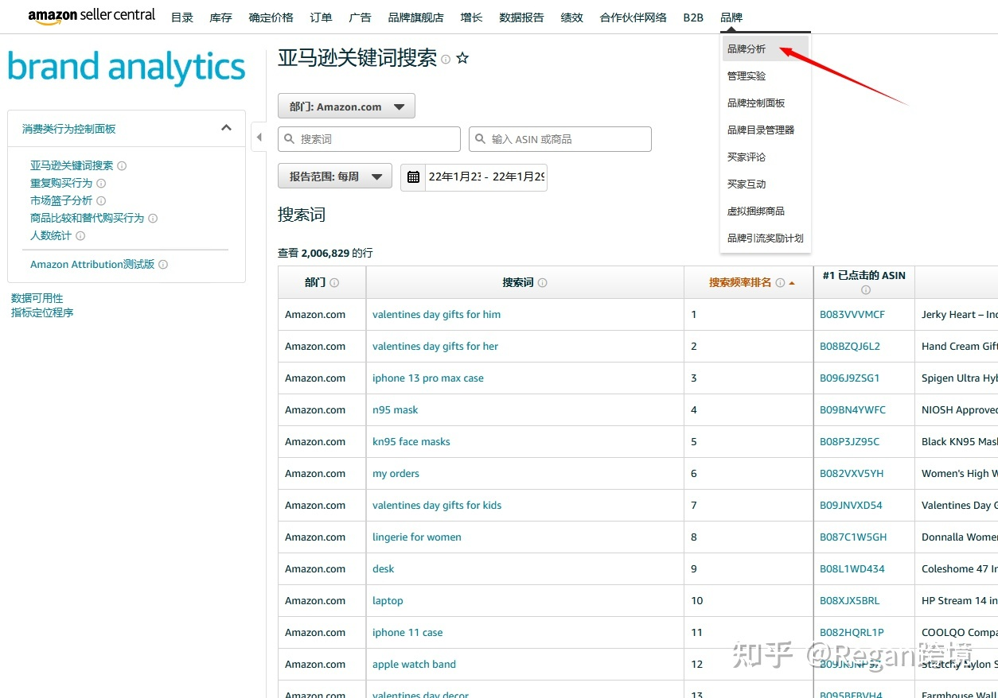The width and height of the screenshot is (998, 698).
Task: Click the info icon beside 人数统计
Action: tap(80, 236)
